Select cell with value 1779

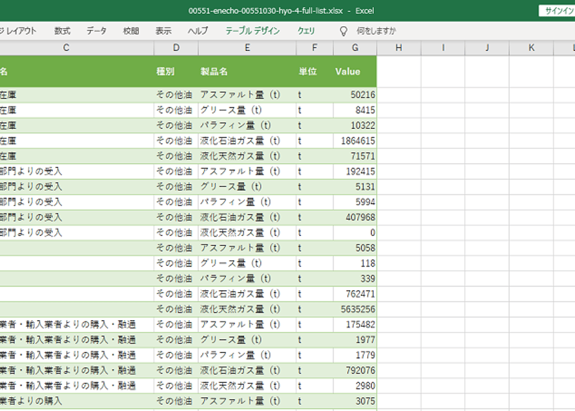point(355,355)
